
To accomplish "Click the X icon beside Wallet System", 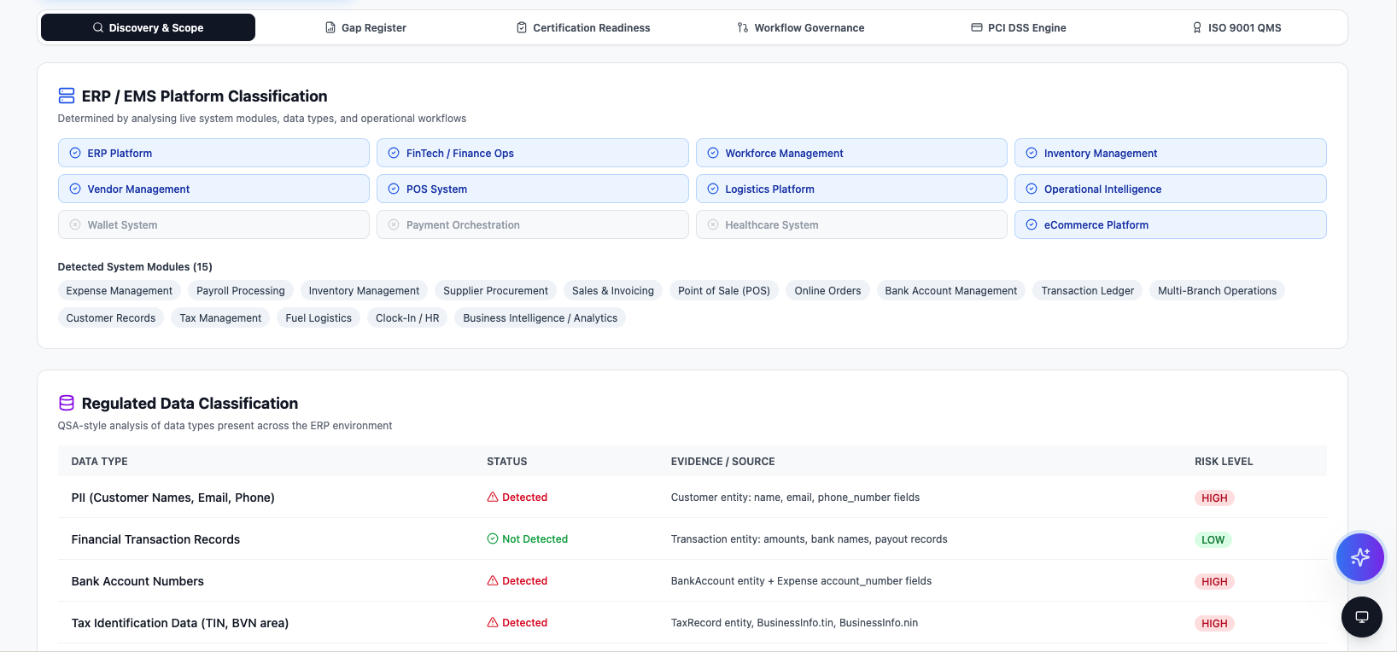I will click(x=75, y=224).
